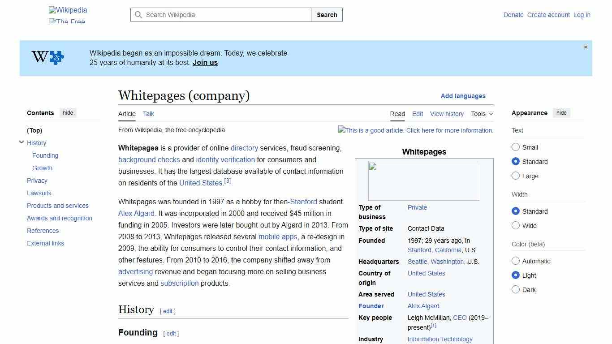
Task: Click inside the Search Wikipedia input field
Action: coord(220,15)
